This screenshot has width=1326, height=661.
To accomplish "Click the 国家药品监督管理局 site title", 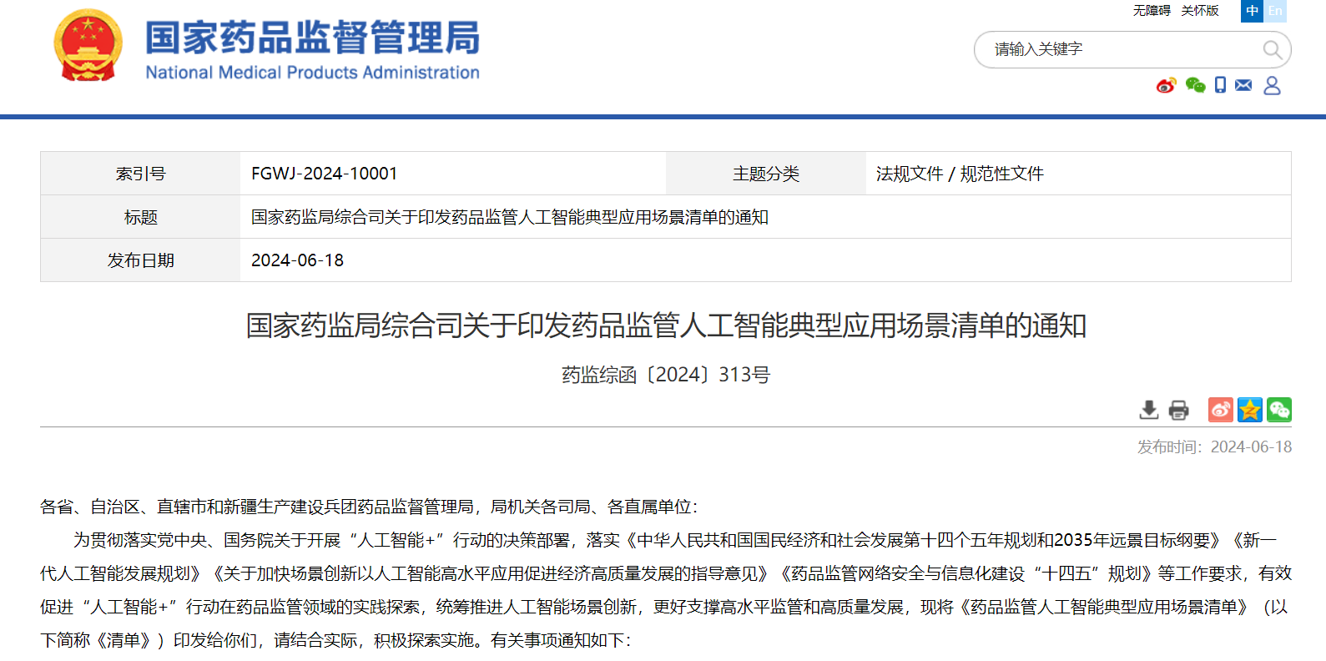I will tap(313, 38).
